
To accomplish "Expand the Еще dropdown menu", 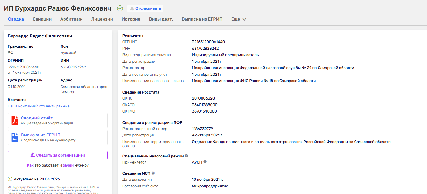I will click(239, 19).
